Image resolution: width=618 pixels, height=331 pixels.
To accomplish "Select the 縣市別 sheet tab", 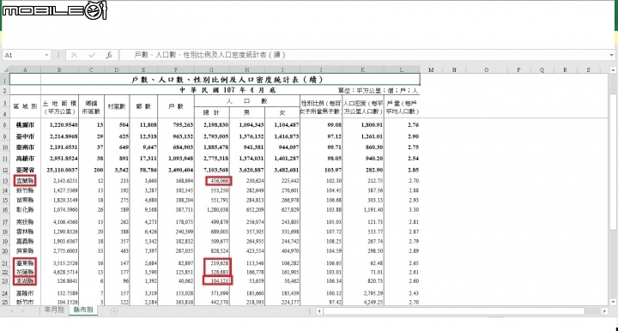I will point(83,310).
